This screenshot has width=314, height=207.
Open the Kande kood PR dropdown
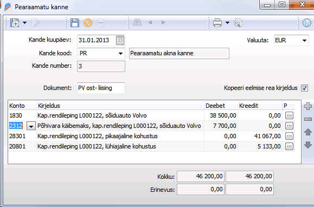pyautogui.click(x=120, y=54)
